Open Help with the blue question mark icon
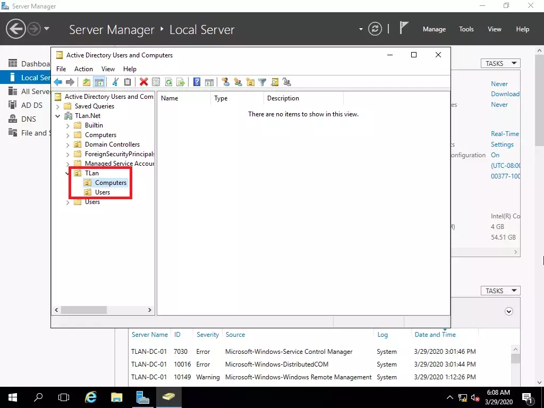The height and width of the screenshot is (408, 544). [x=197, y=82]
